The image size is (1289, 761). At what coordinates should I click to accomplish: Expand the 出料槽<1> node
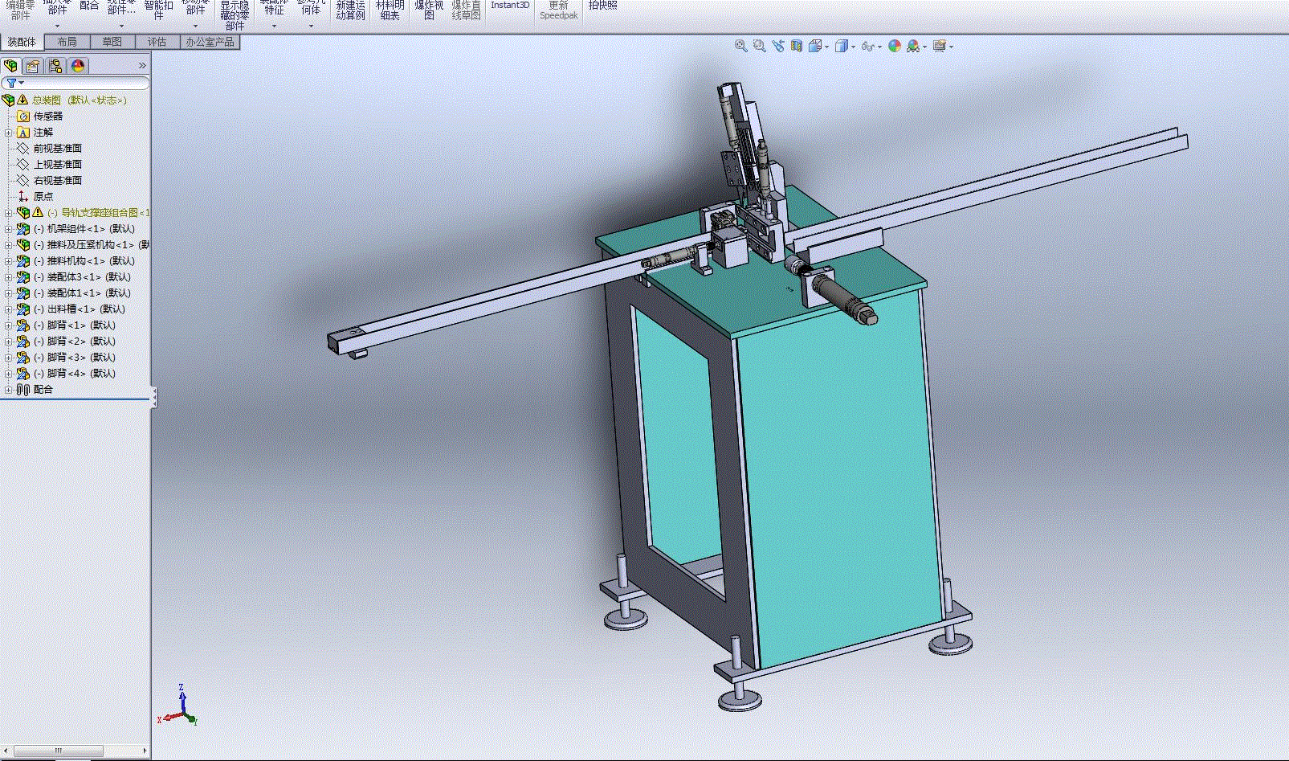8,309
